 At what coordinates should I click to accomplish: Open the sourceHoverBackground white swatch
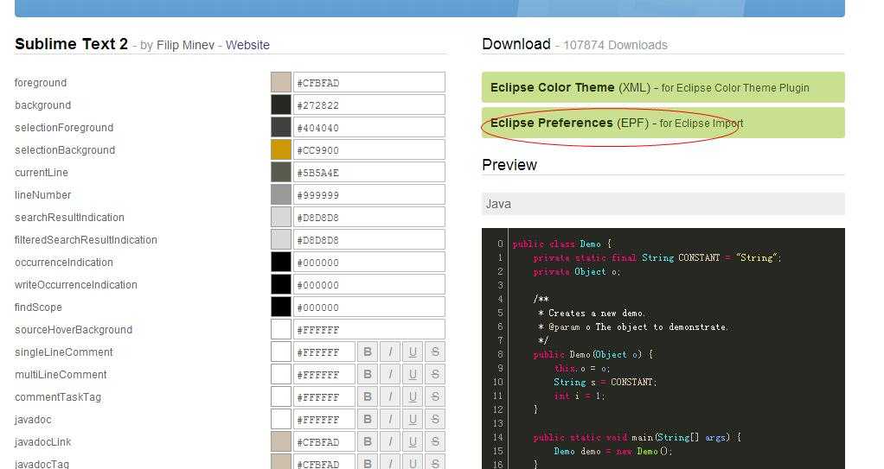pos(281,330)
